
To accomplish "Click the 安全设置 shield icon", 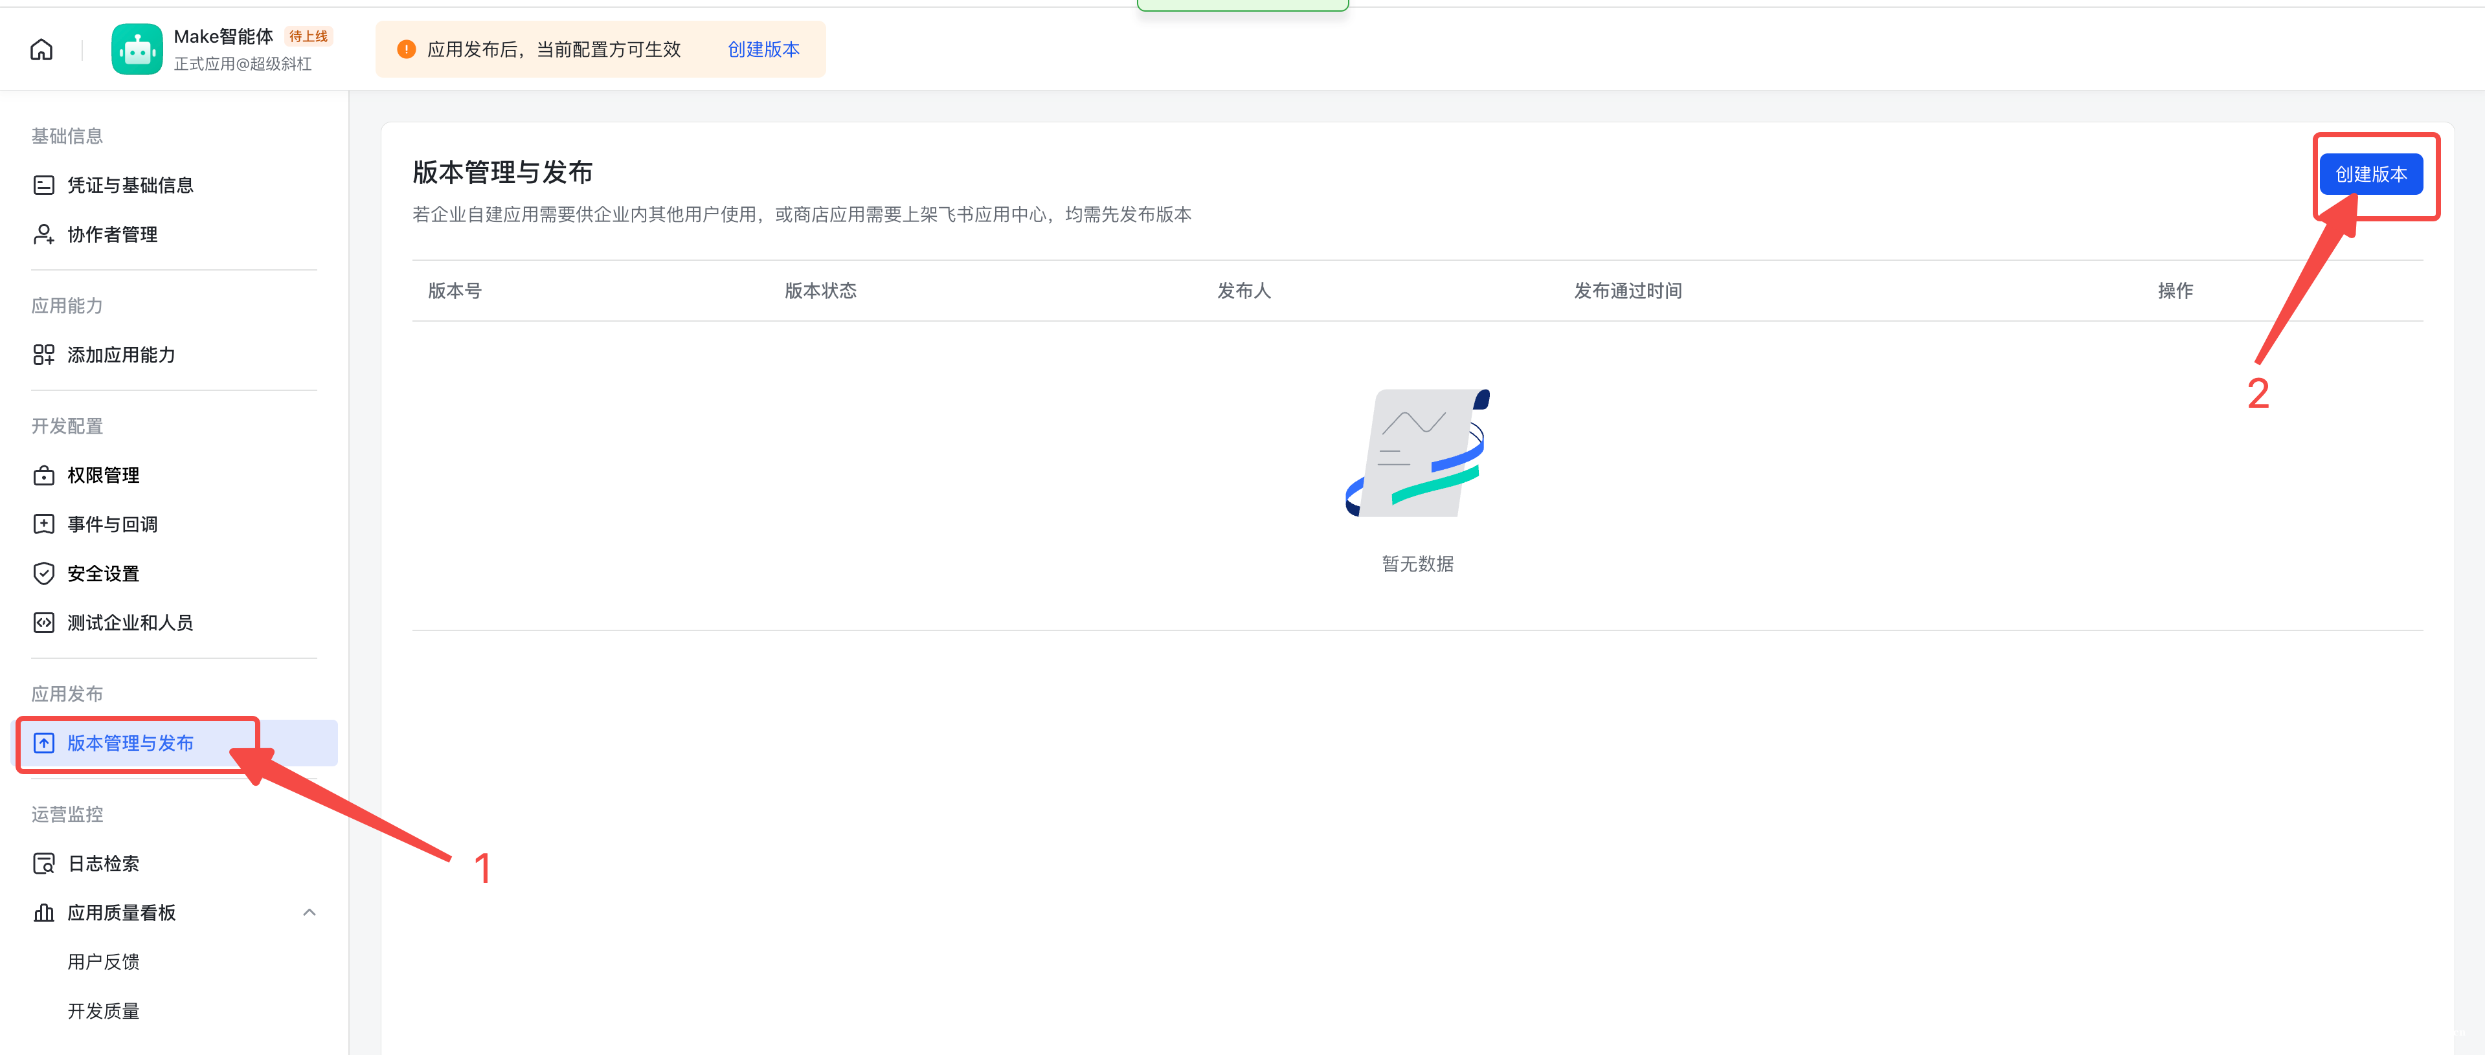I will coord(43,573).
